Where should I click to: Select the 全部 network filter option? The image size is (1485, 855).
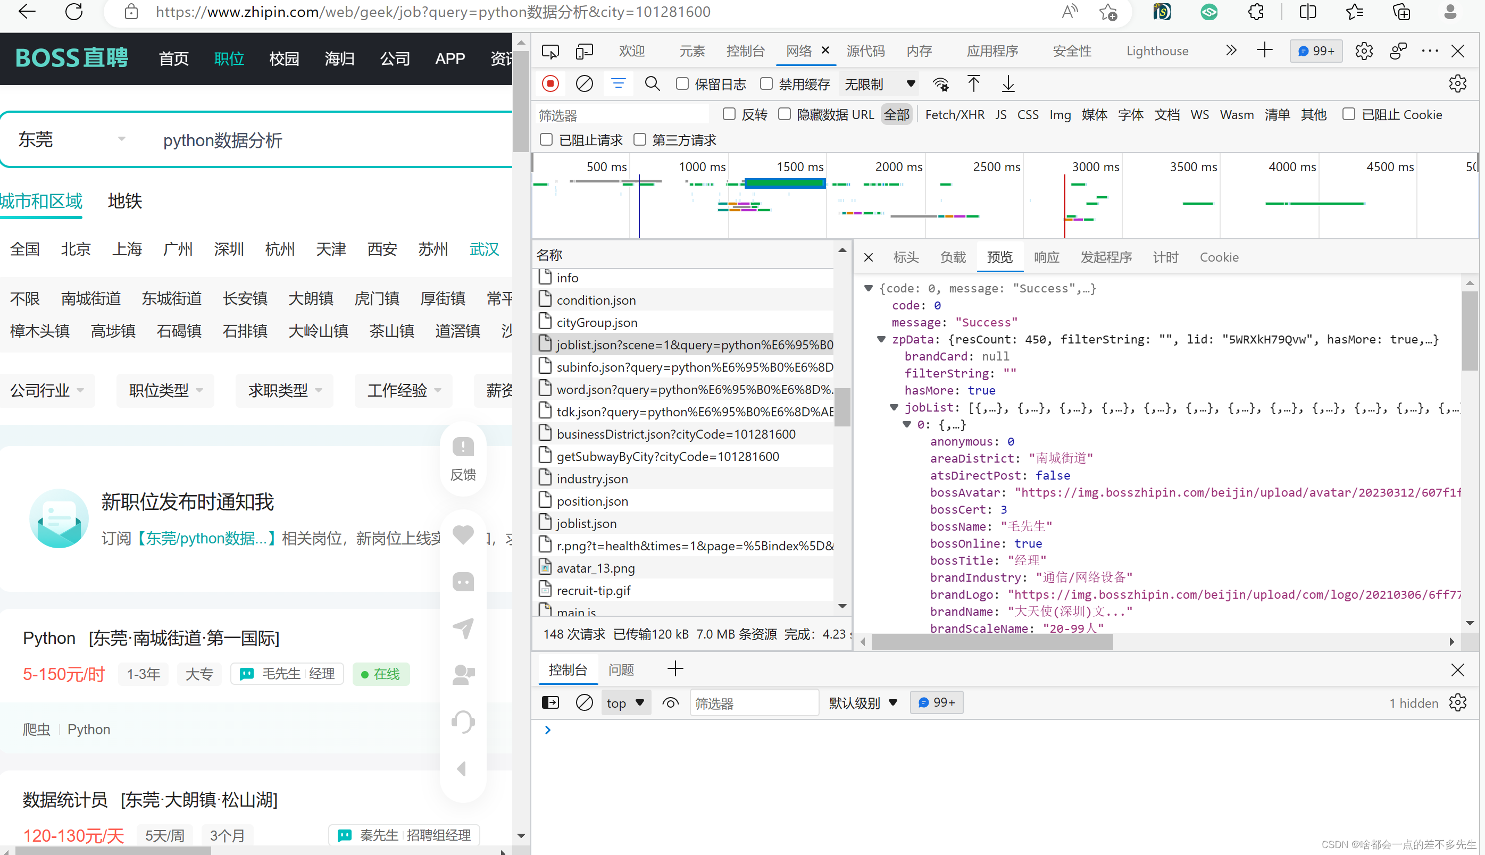point(896,114)
